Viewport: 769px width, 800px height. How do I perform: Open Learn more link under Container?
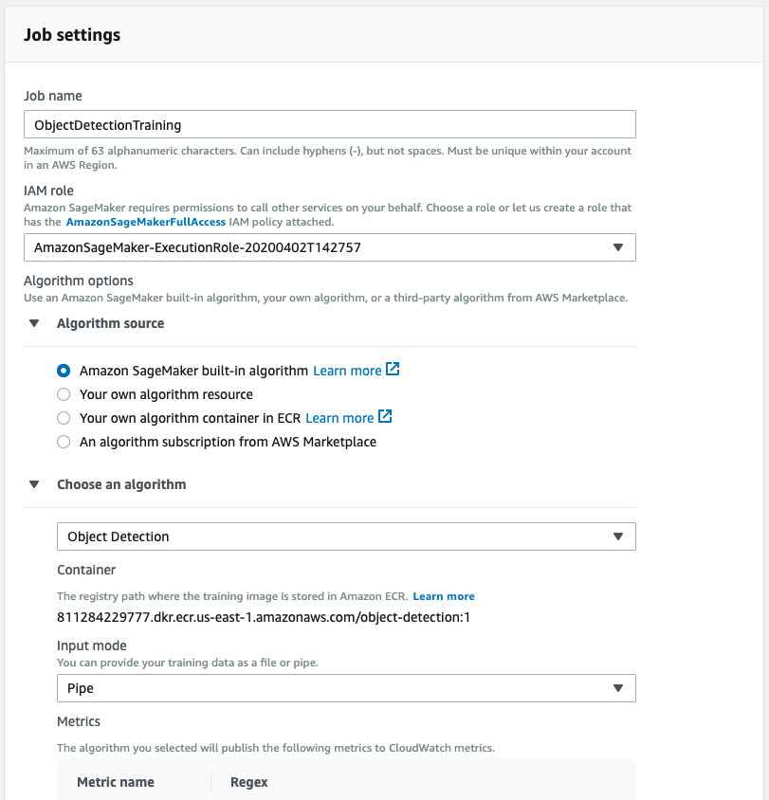pyautogui.click(x=444, y=596)
